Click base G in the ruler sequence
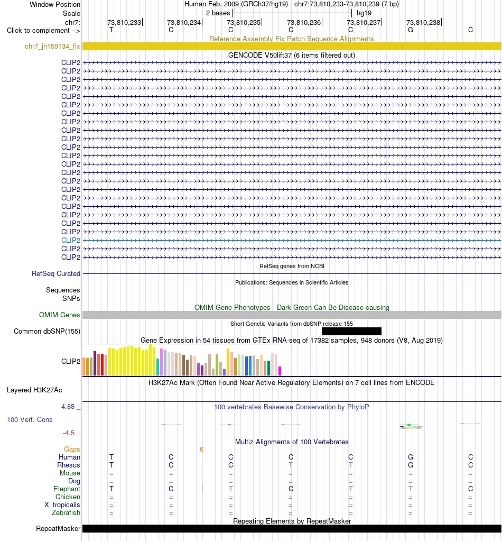The image size is (502, 541). click(410, 30)
